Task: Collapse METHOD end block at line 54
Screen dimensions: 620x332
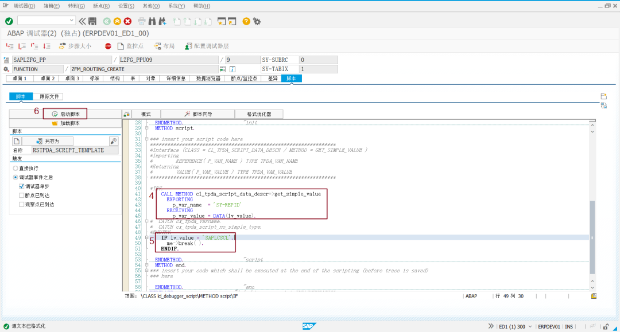Action: tap(147, 265)
